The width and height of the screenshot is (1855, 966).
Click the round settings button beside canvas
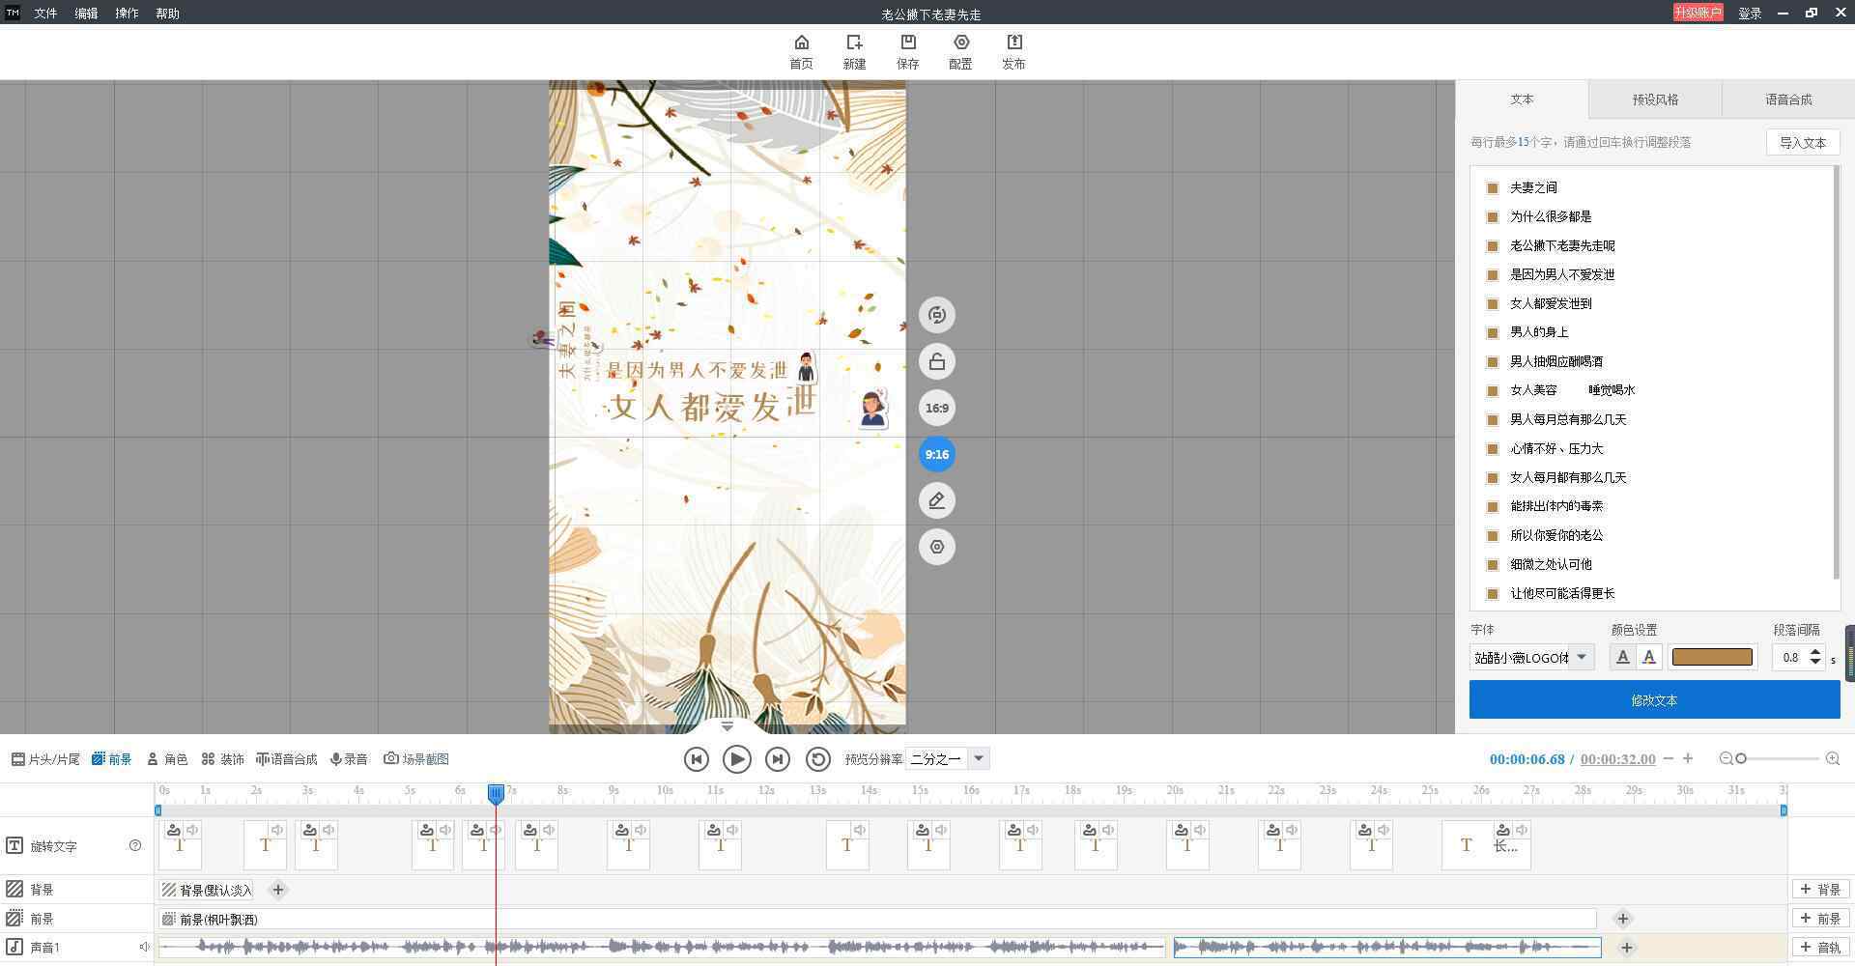point(936,547)
